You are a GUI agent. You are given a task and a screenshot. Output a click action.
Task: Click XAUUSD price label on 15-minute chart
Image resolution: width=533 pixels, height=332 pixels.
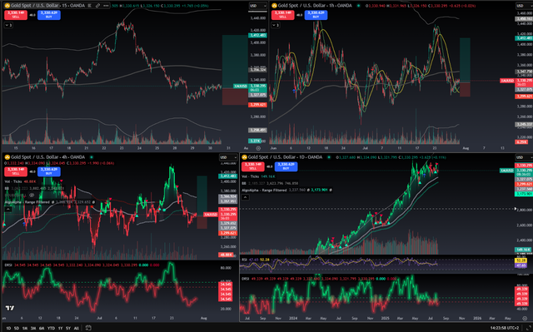click(241, 86)
